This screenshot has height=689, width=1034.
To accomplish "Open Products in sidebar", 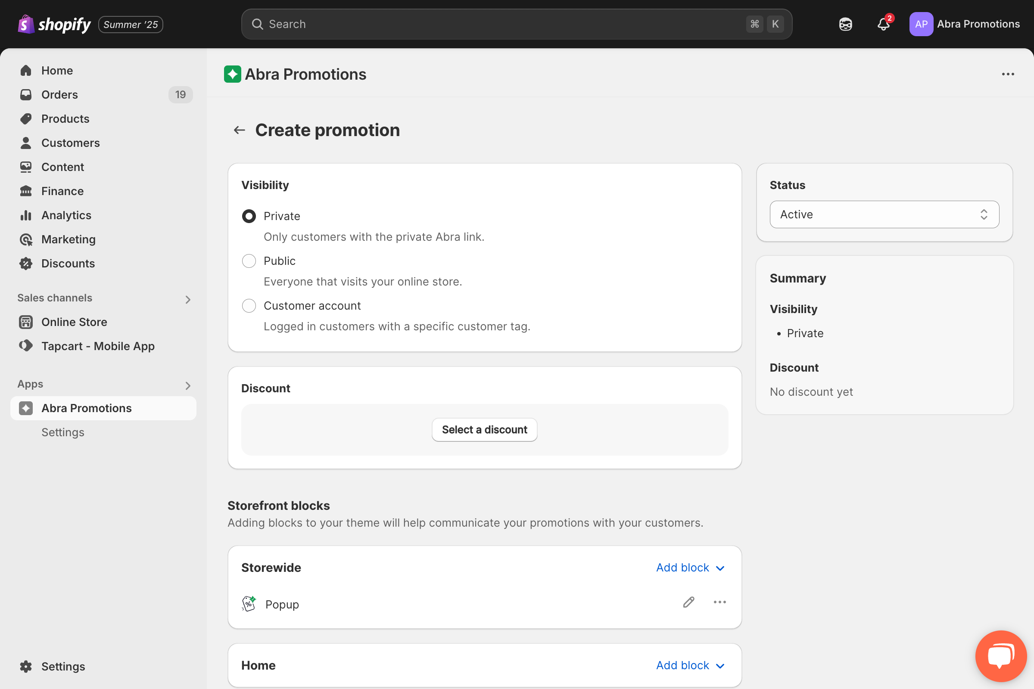I will pyautogui.click(x=103, y=119).
